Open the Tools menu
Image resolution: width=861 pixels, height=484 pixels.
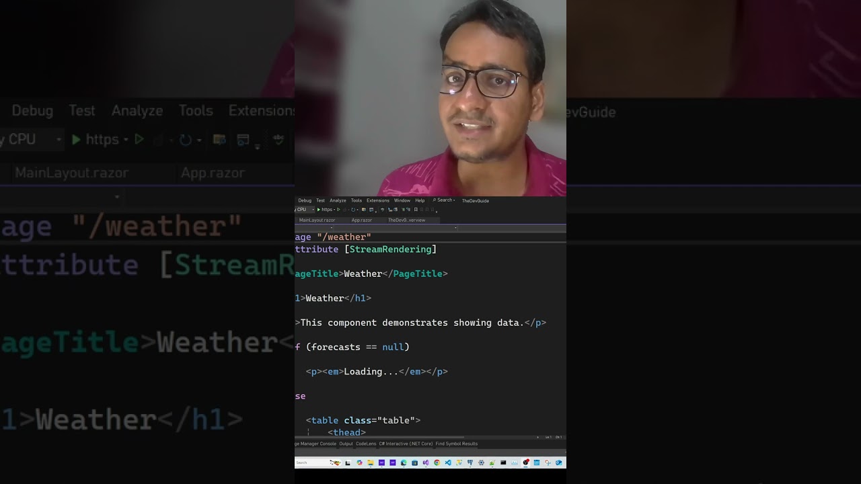[357, 200]
